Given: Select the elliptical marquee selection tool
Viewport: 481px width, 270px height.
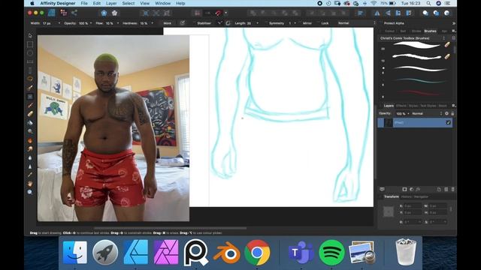Looking at the screenshot, I should tap(30, 53).
